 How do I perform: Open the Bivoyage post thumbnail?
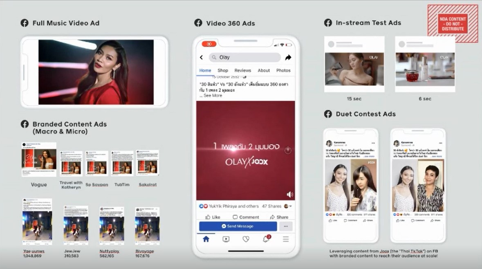tap(147, 226)
